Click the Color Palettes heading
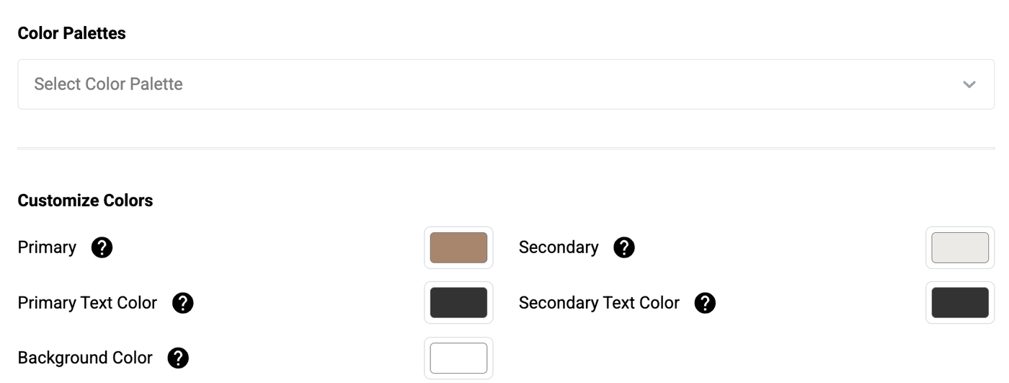The image size is (1009, 383). coord(71,33)
